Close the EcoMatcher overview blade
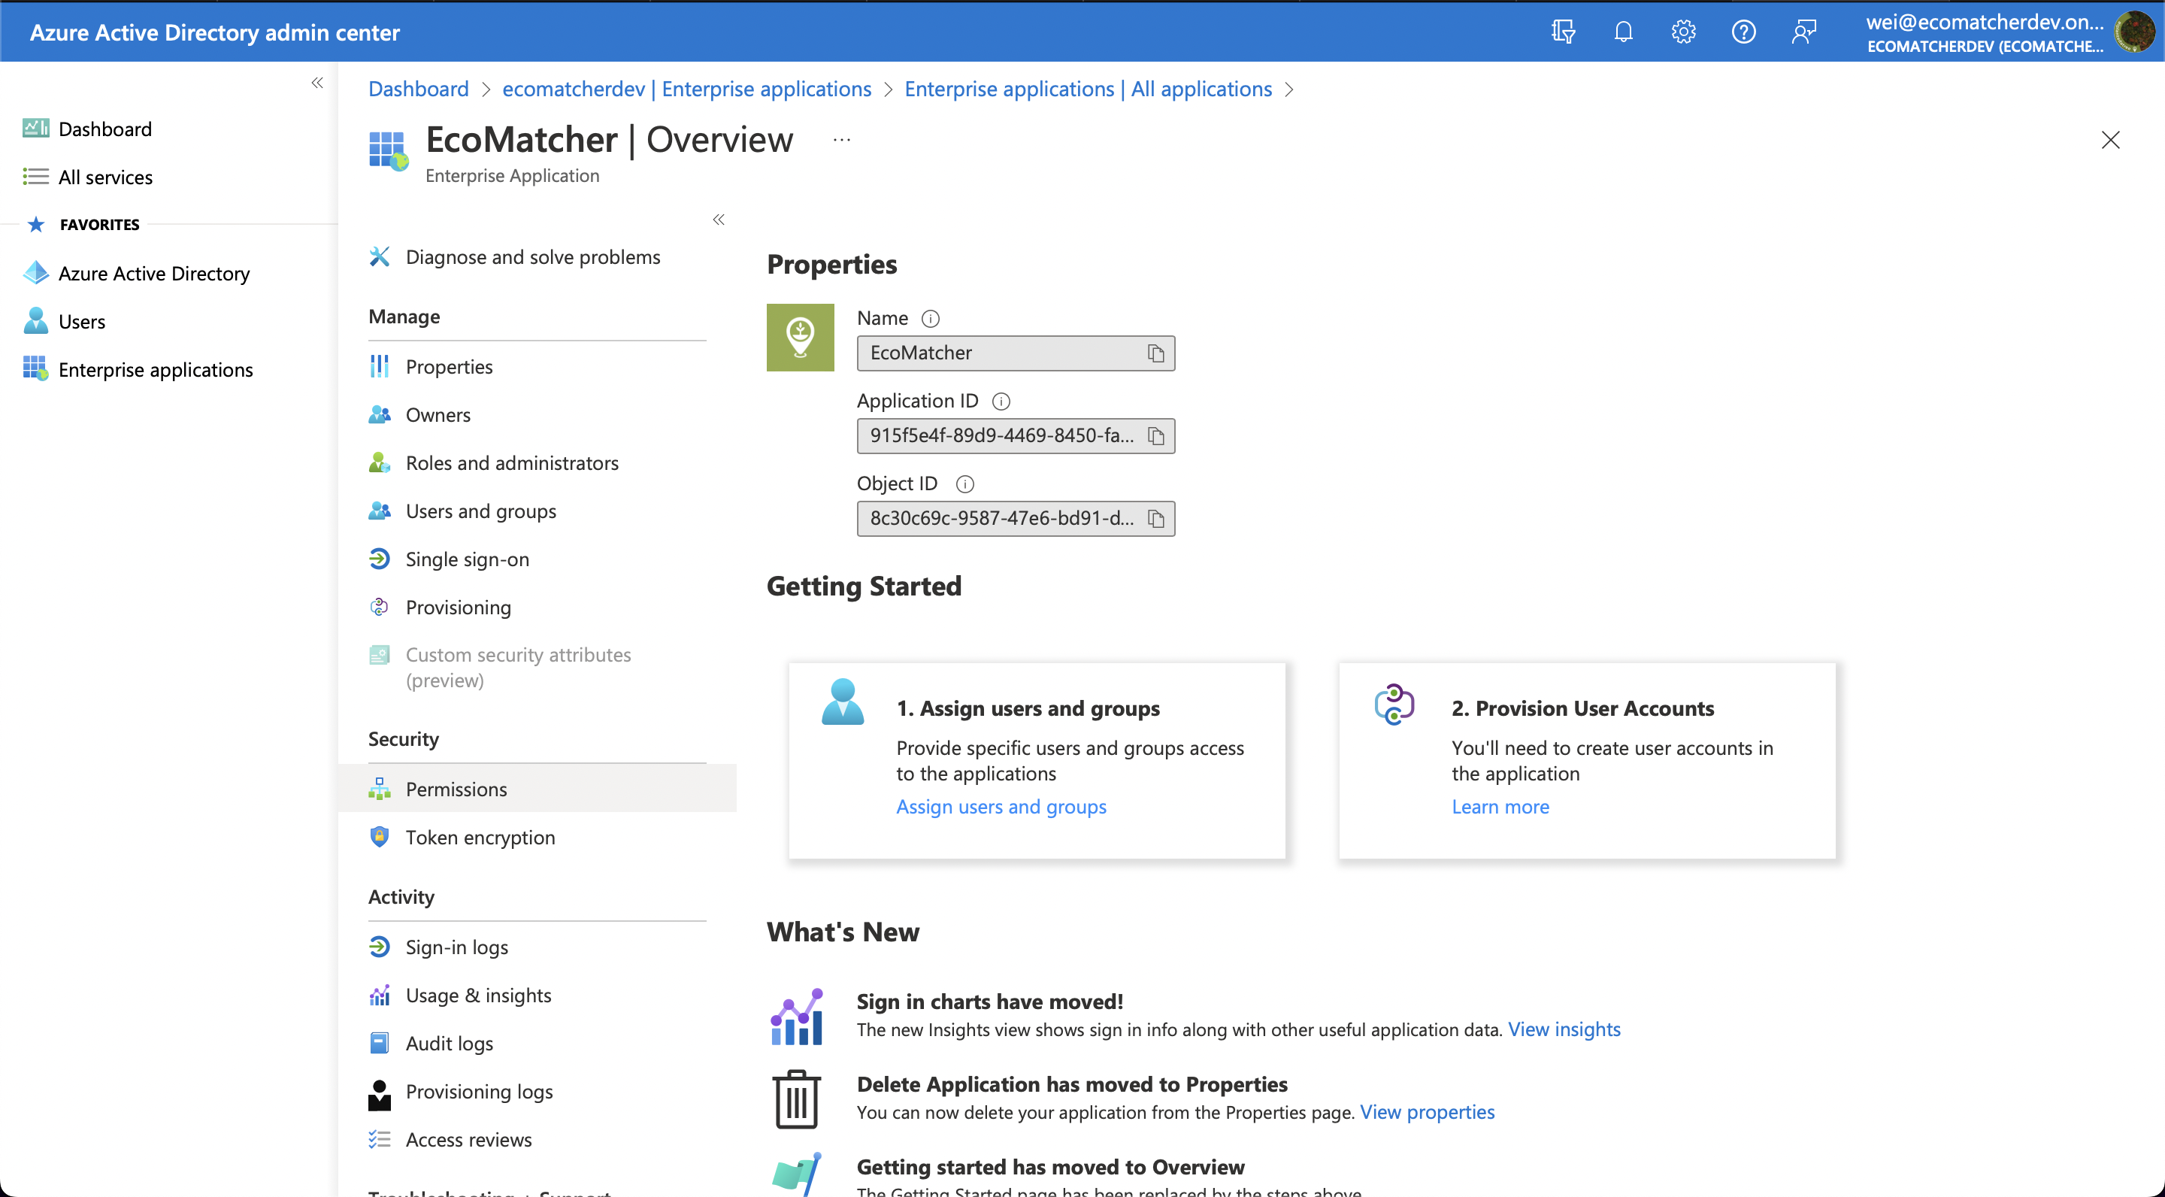Viewport: 2165px width, 1197px height. [2109, 140]
